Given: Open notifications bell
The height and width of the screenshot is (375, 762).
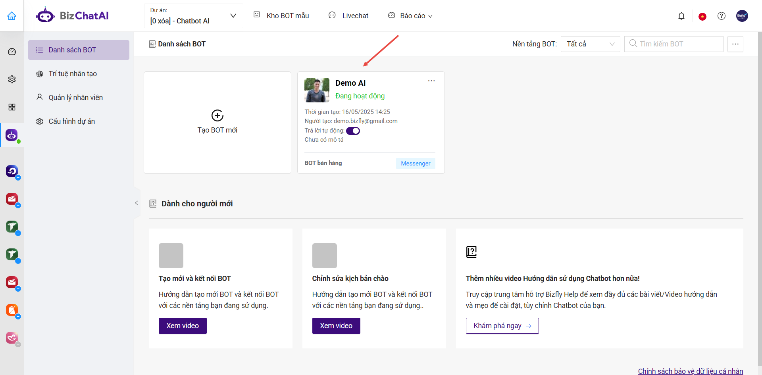Looking at the screenshot, I should pos(681,16).
